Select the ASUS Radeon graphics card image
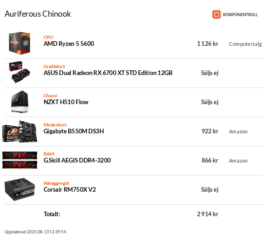Screen dimensions: 268x238 coord(20,72)
